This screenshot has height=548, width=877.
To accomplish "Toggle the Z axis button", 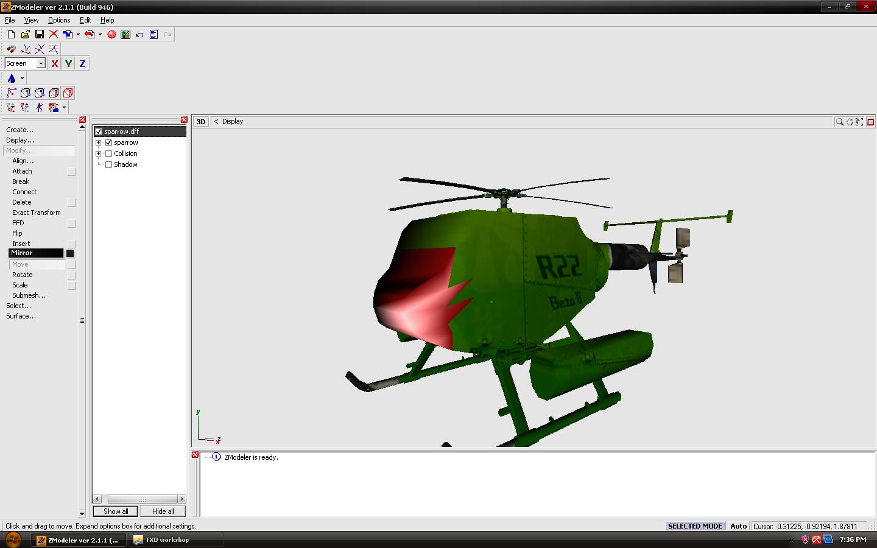I will coord(82,63).
